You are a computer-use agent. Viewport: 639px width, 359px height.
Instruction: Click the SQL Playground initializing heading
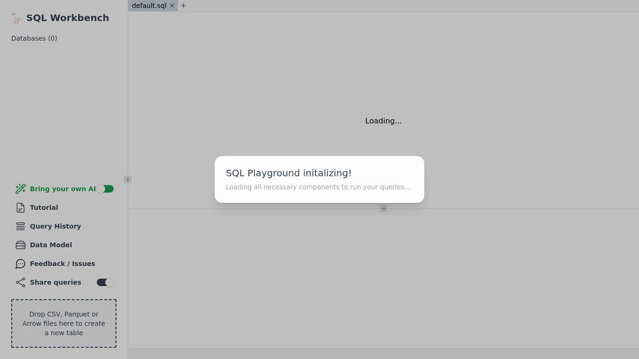(289, 173)
